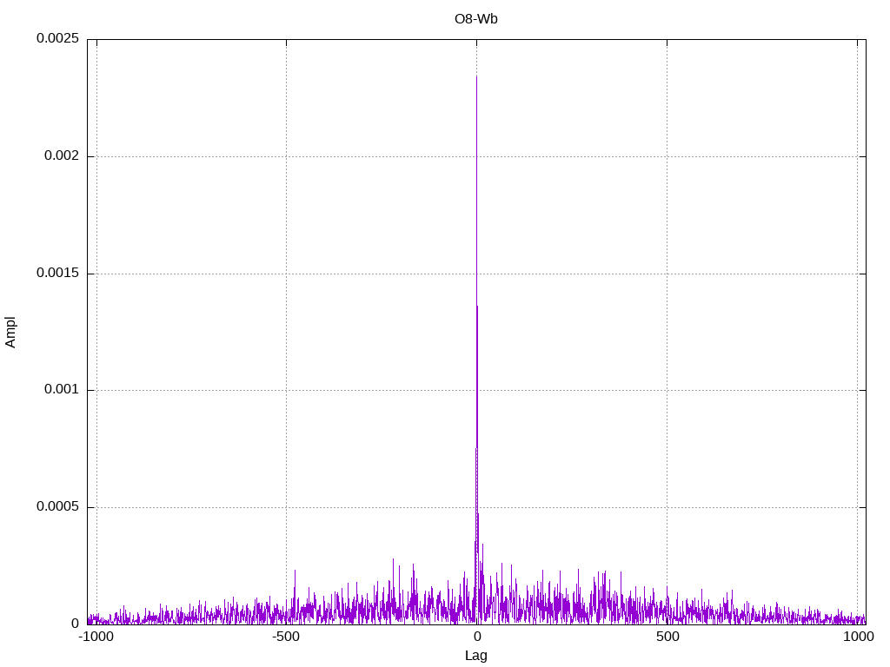890x667 pixels.
Task: Click the 1000 x-axis tick label
Action: (856, 637)
